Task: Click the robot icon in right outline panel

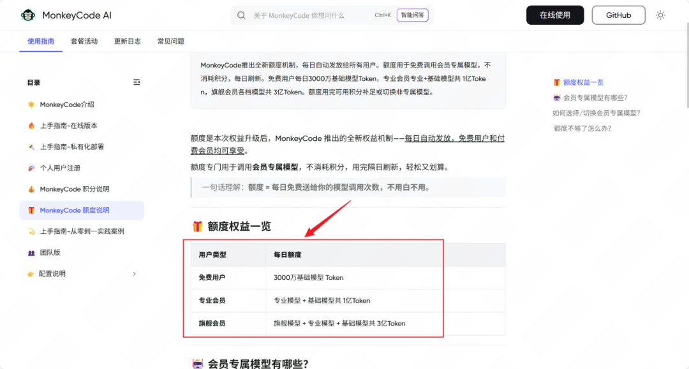Action: click(557, 98)
